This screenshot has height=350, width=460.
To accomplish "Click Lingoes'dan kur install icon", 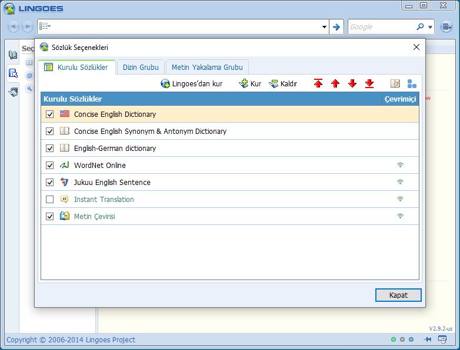I will 165,84.
